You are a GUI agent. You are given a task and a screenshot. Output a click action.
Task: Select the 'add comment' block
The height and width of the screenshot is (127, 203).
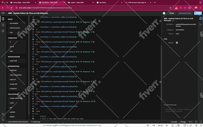[x=17, y=28]
